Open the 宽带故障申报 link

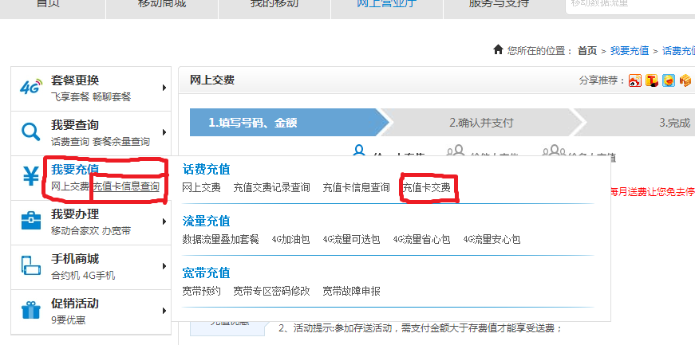click(351, 291)
